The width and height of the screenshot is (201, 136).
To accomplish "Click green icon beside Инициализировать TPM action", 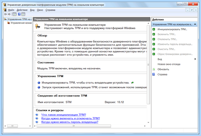I will [x=154, y=29].
